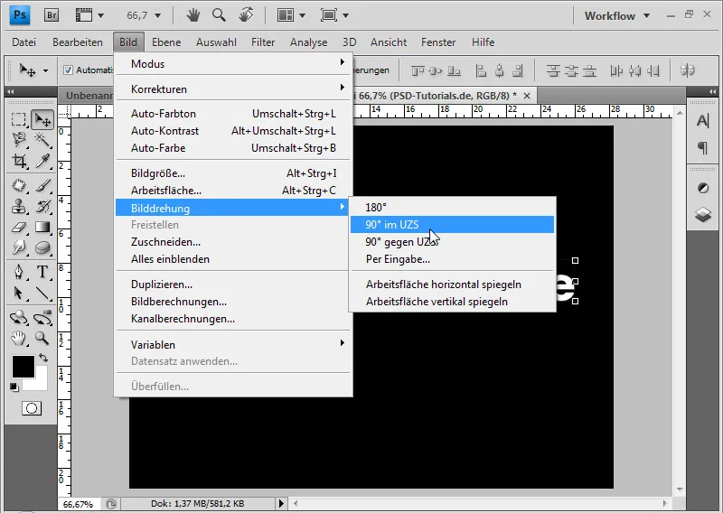Screen dimensions: 723x513
Task: Select the Dodge tool
Action: tap(19, 248)
